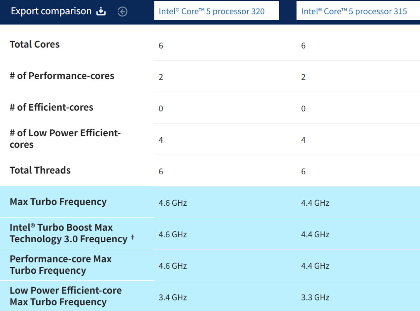
Task: Click Total Cores value for processor 315
Action: [x=303, y=46]
